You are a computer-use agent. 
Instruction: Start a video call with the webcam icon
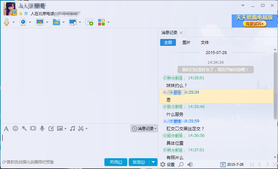coord(23,22)
